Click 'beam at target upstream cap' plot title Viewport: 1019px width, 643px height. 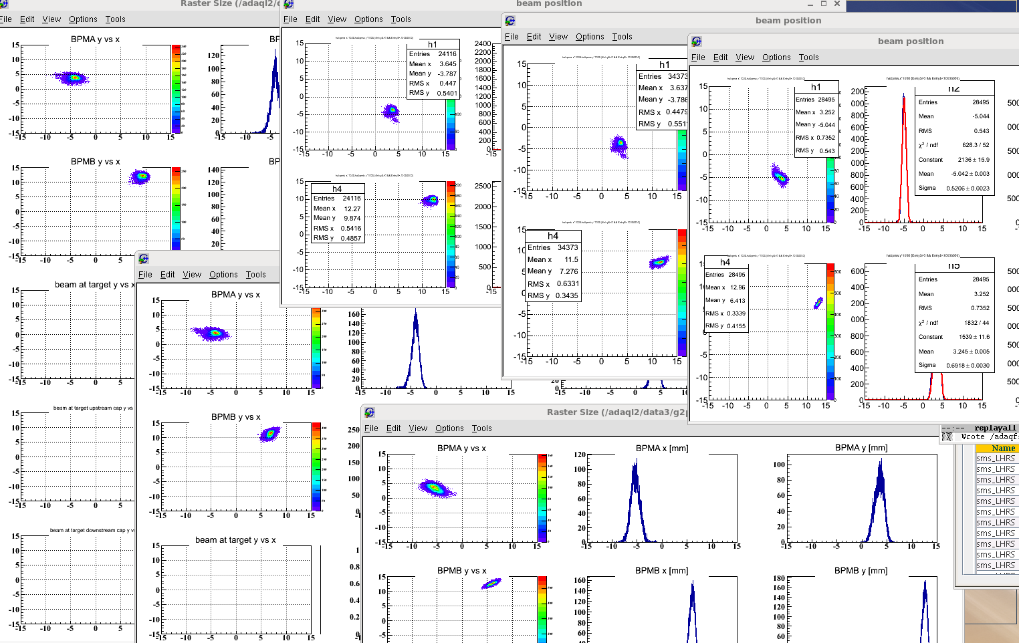click(x=93, y=408)
